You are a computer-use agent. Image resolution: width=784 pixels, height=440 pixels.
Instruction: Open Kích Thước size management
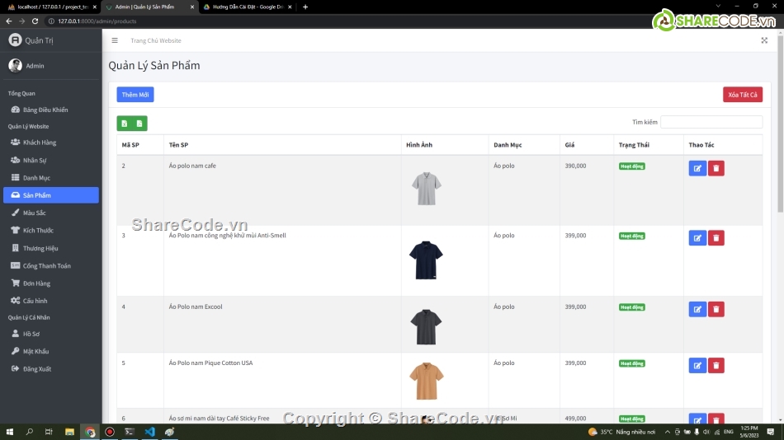pyautogui.click(x=51, y=230)
